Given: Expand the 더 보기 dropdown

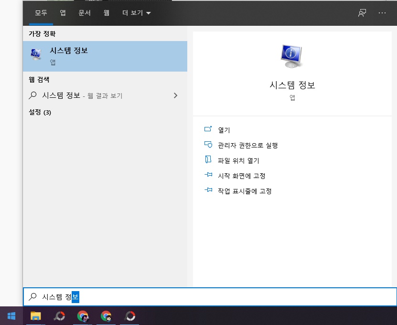Looking at the screenshot, I should pos(137,13).
